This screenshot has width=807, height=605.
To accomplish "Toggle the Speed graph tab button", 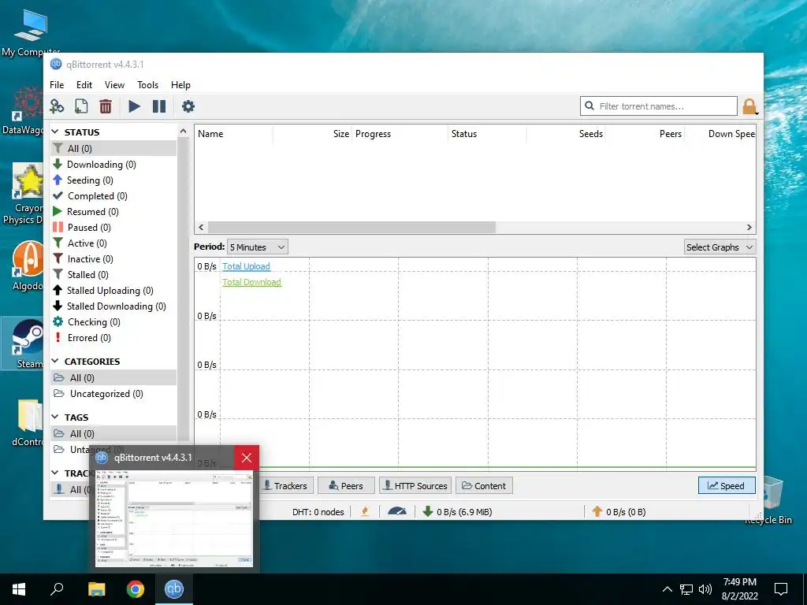I will [727, 485].
